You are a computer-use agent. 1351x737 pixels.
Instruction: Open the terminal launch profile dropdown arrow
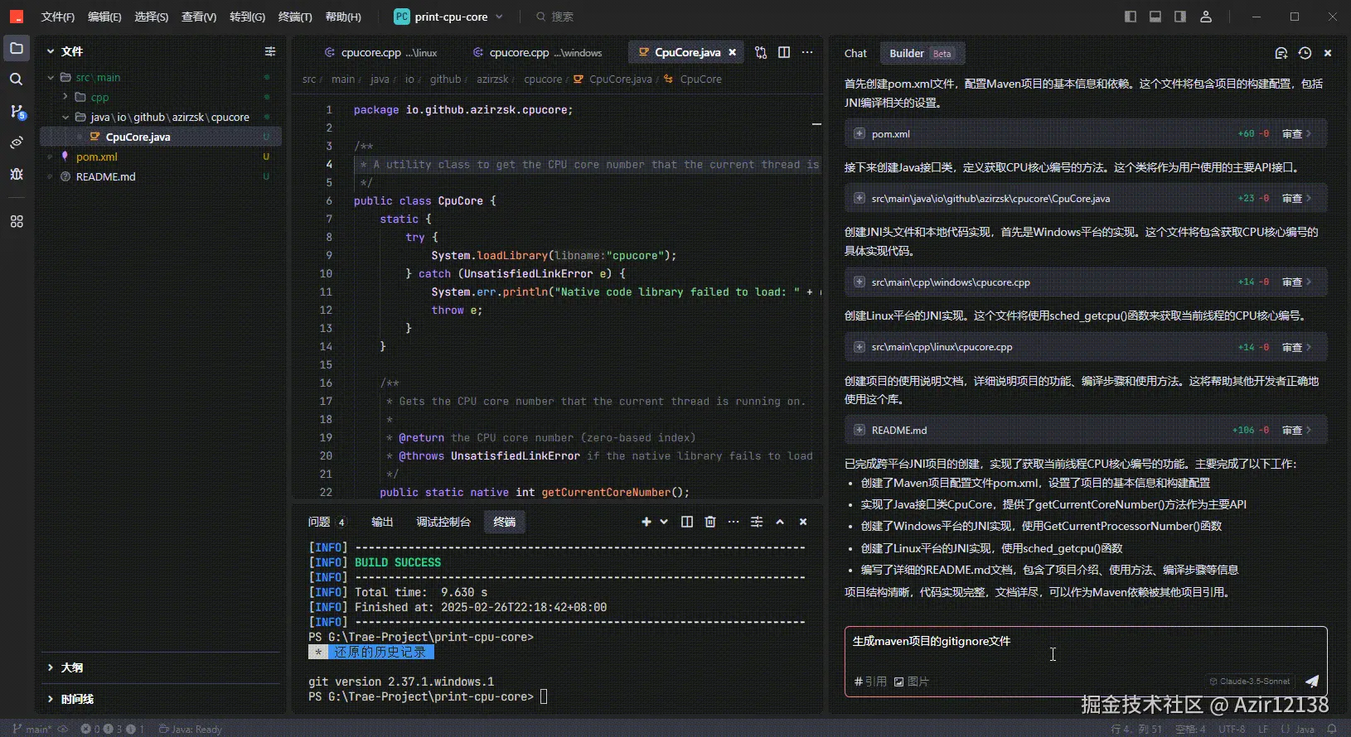tap(664, 522)
